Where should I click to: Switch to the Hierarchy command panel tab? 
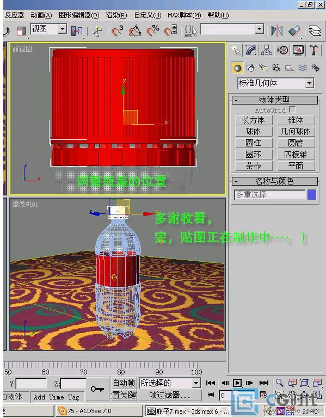point(267,50)
